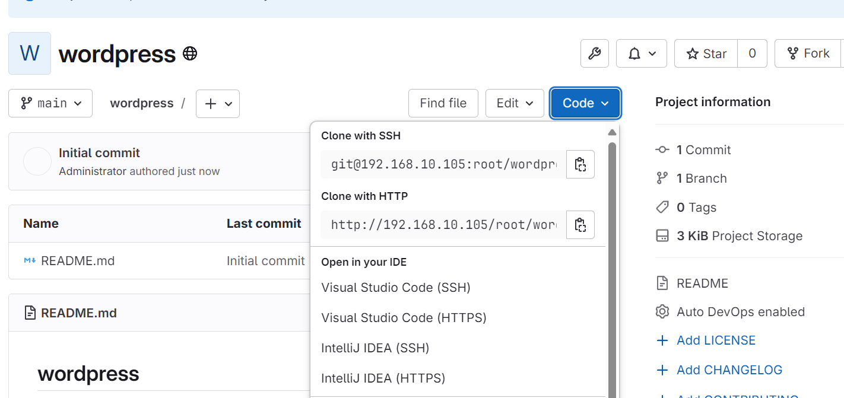The image size is (844, 398).
Task: Click the plus icon beside Add LICENSE
Action: click(662, 340)
